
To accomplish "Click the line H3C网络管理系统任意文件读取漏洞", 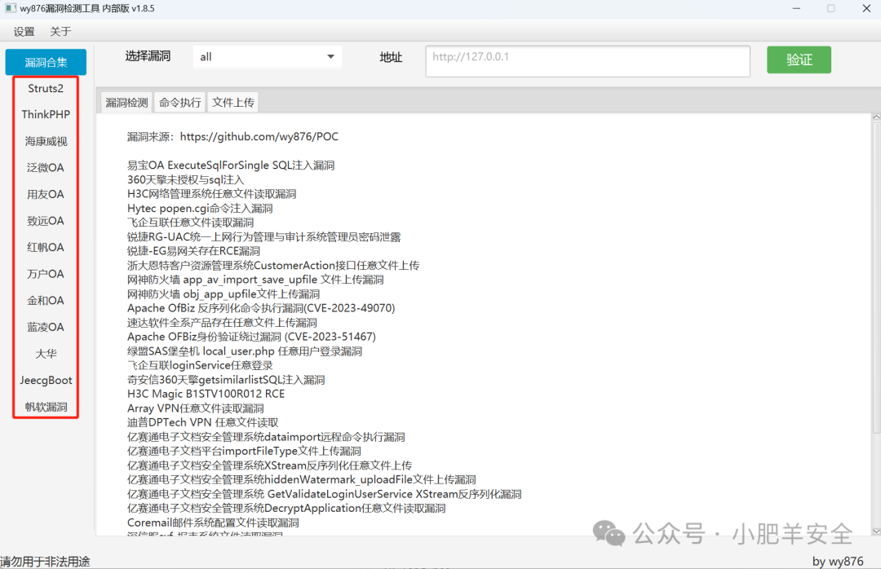I will pyautogui.click(x=212, y=194).
